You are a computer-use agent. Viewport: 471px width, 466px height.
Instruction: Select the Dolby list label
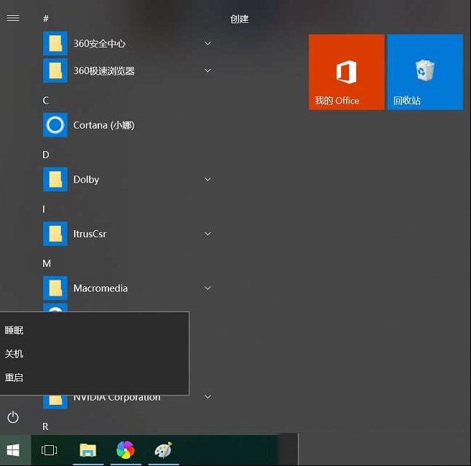click(x=86, y=180)
